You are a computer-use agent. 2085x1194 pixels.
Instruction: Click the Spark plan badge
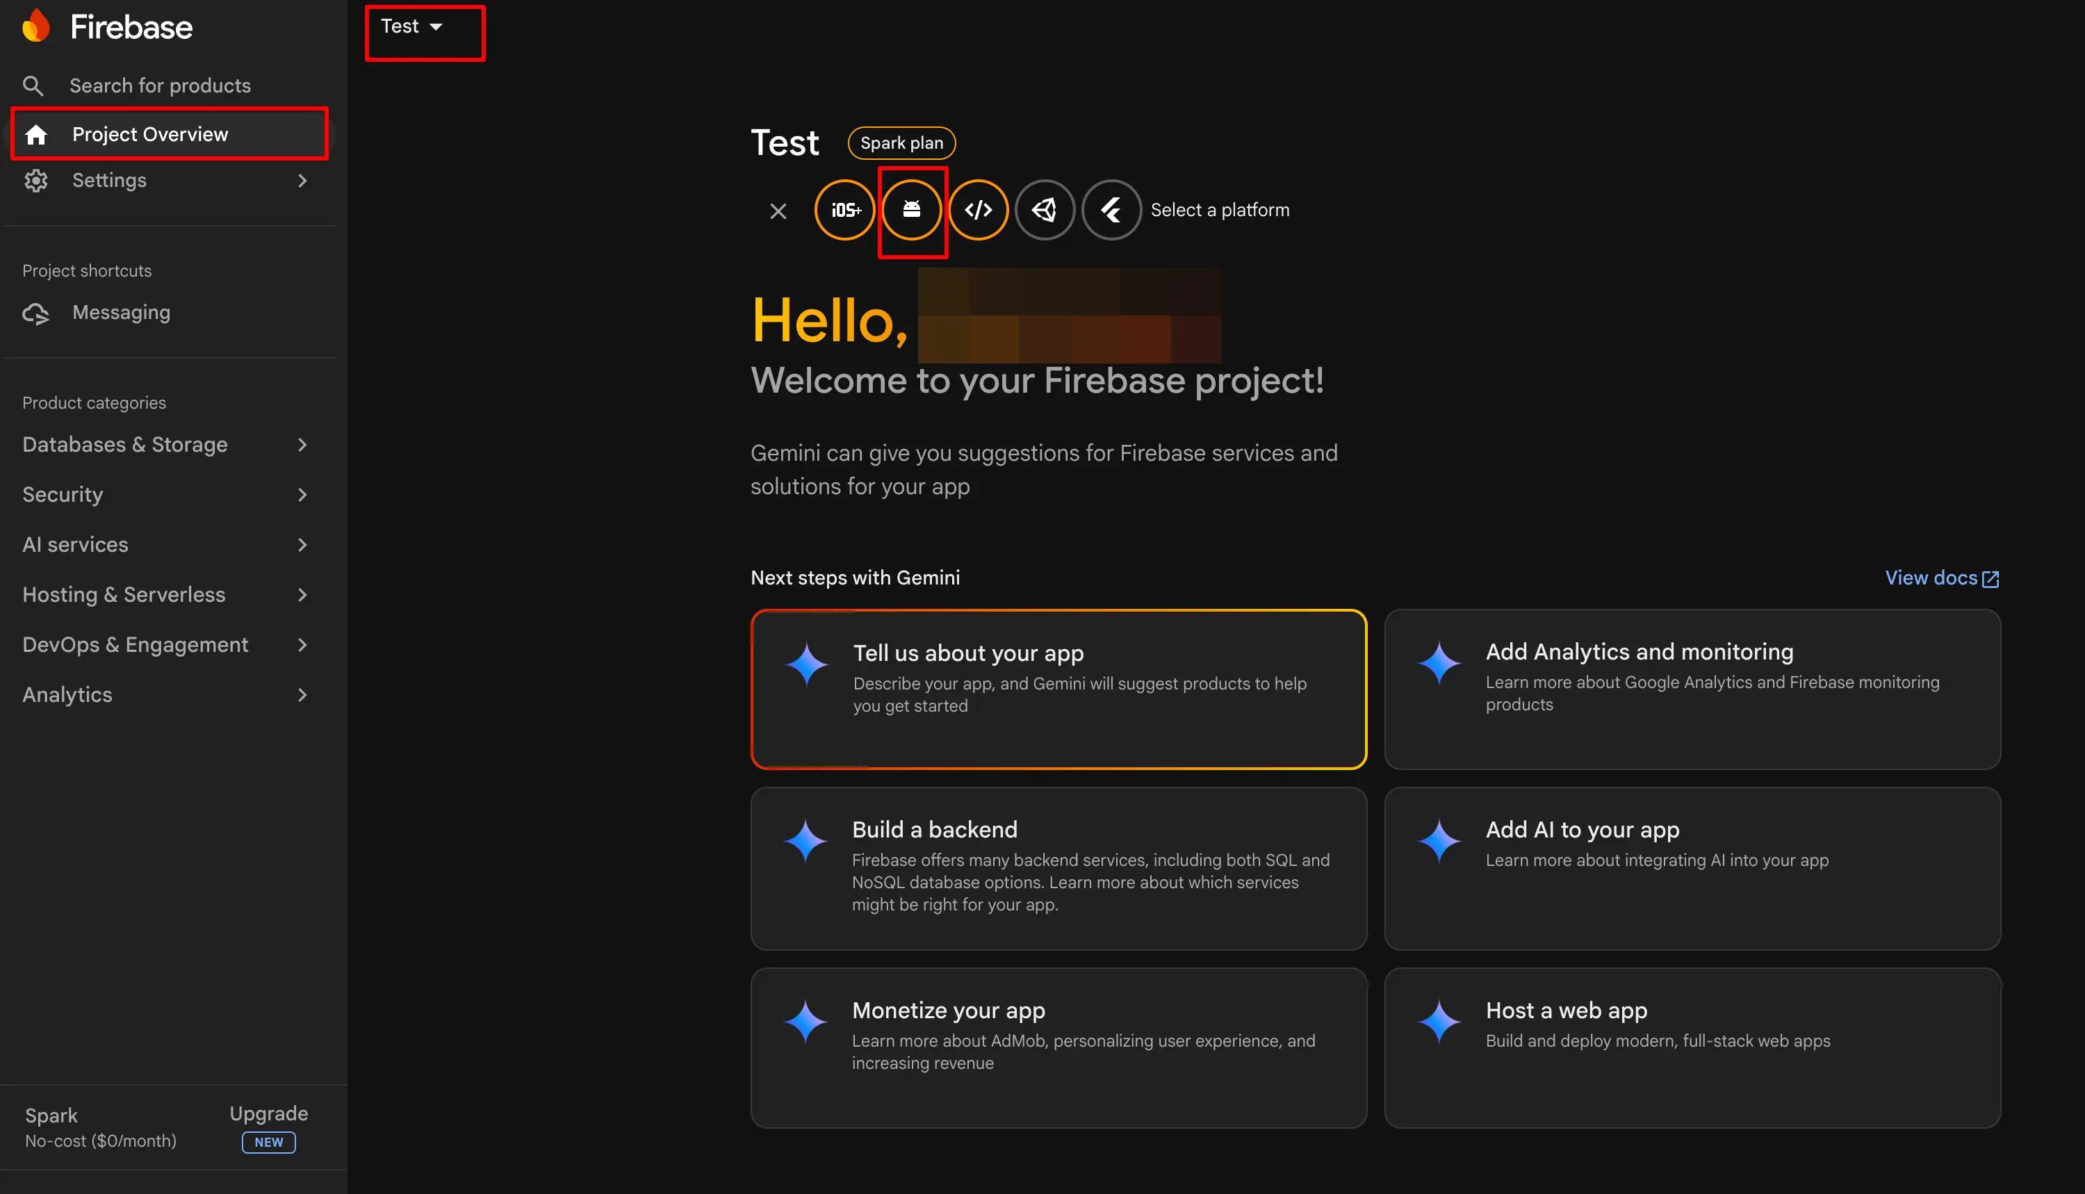901,142
